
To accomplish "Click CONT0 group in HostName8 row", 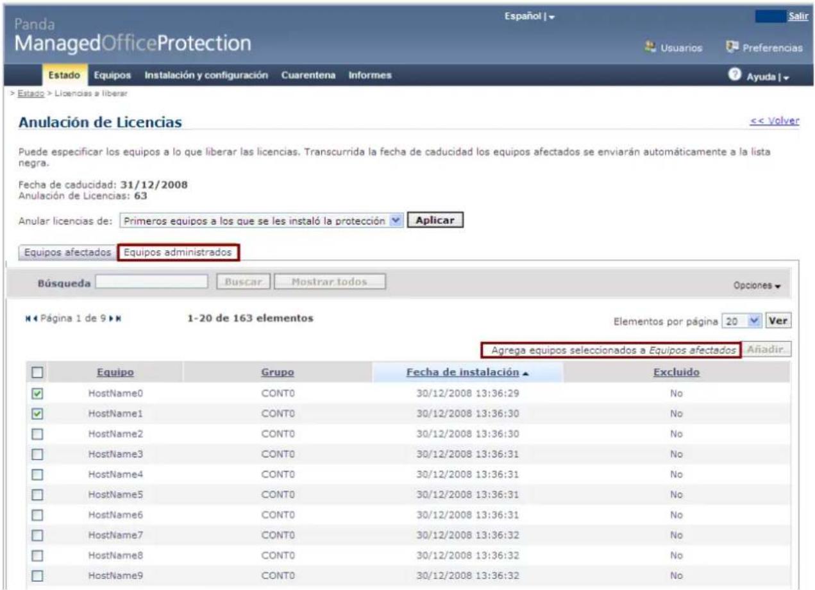I will (278, 555).
